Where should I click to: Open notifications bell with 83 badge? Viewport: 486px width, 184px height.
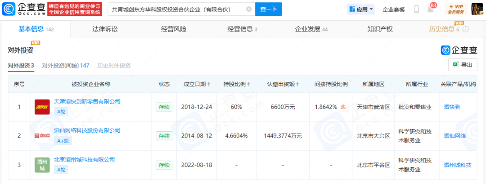[430, 9]
